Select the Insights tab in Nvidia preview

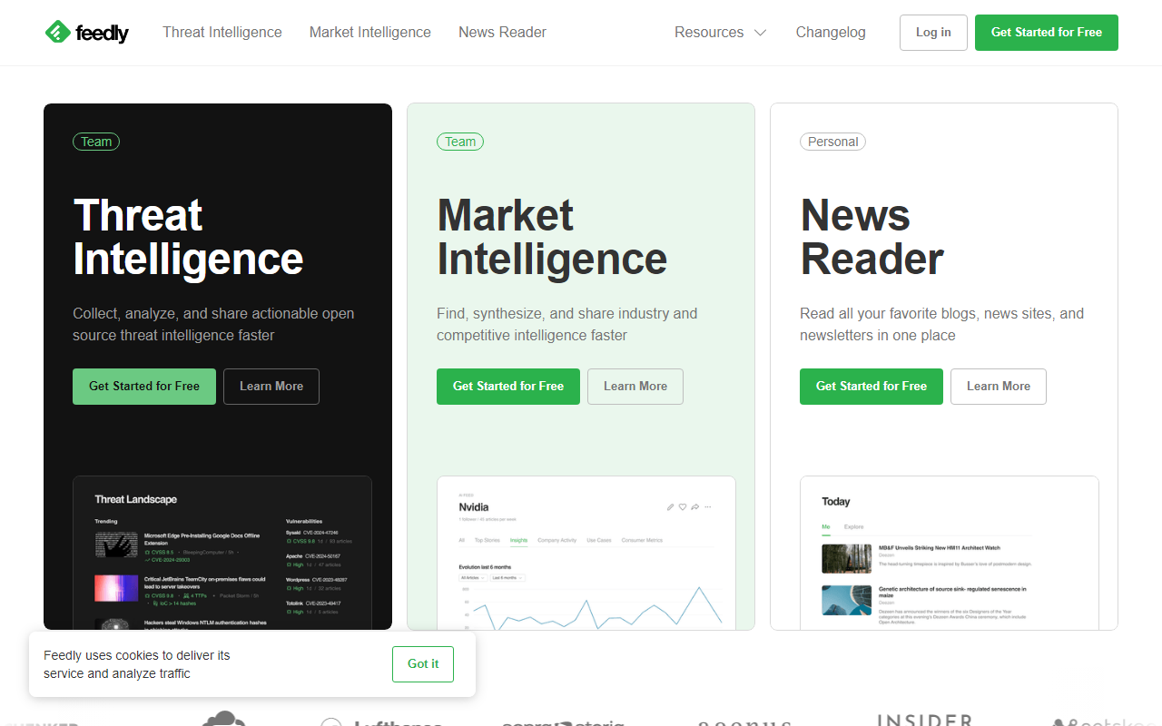click(518, 541)
